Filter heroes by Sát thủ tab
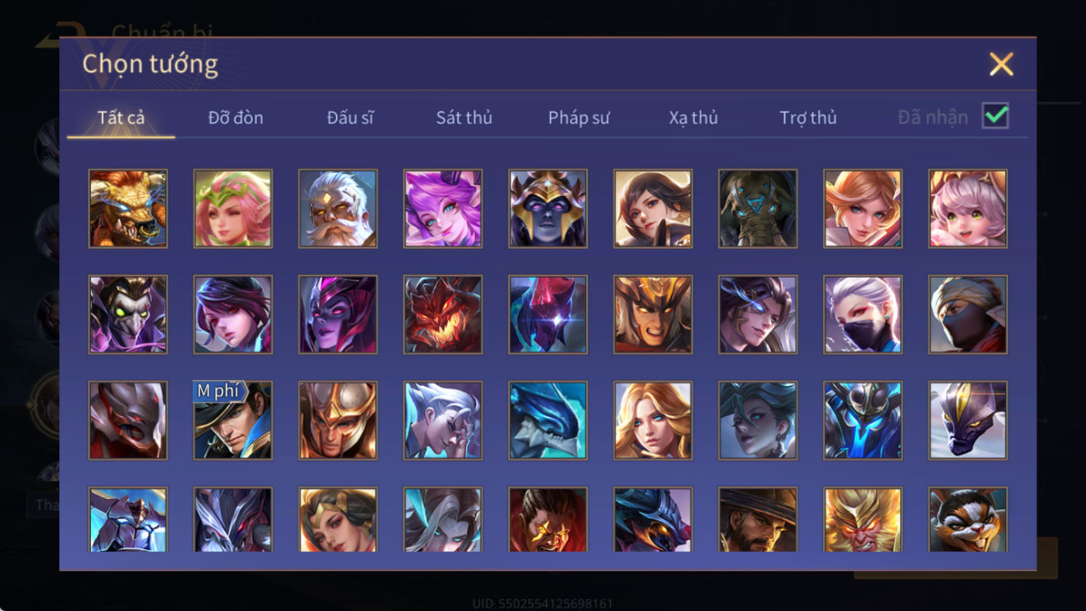This screenshot has height=611, width=1086. tap(464, 117)
